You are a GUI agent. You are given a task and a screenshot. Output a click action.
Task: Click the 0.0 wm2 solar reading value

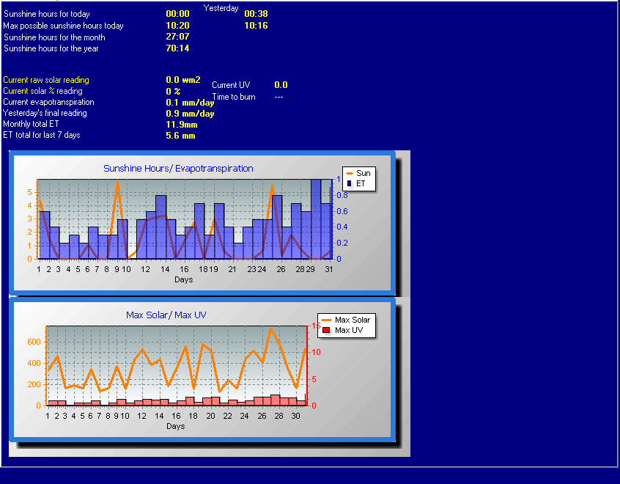pyautogui.click(x=183, y=80)
